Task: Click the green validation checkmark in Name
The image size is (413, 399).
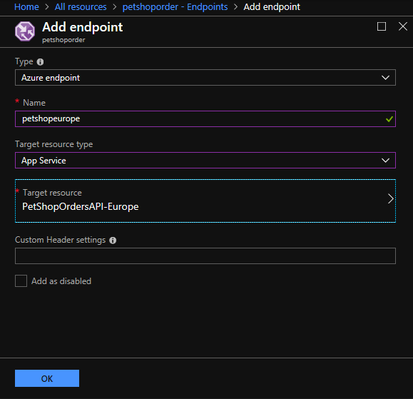Action: pyautogui.click(x=389, y=119)
